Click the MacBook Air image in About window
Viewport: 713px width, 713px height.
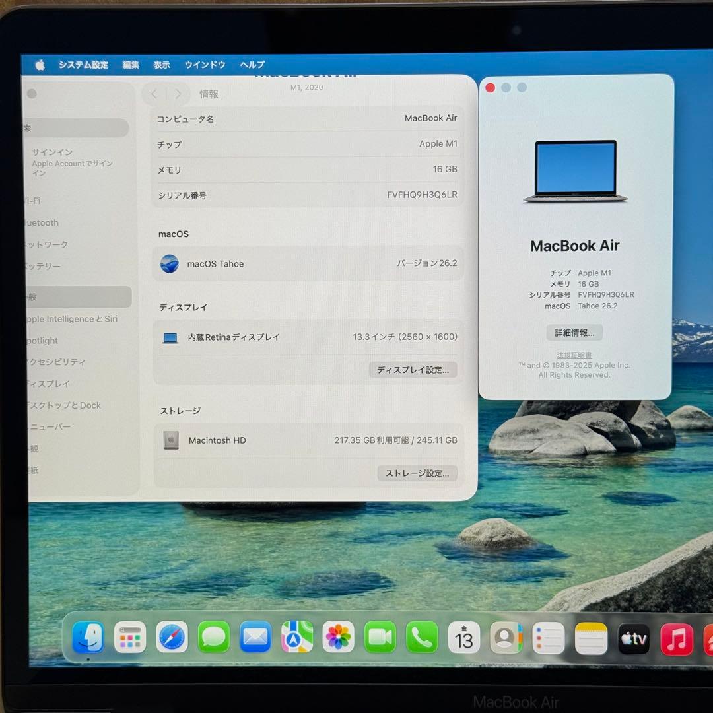pos(576,172)
